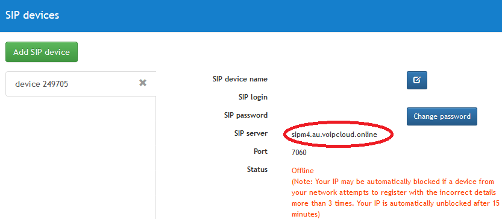The width and height of the screenshot is (502, 219).
Task: Click the SIP device name label
Action: tap(240, 79)
